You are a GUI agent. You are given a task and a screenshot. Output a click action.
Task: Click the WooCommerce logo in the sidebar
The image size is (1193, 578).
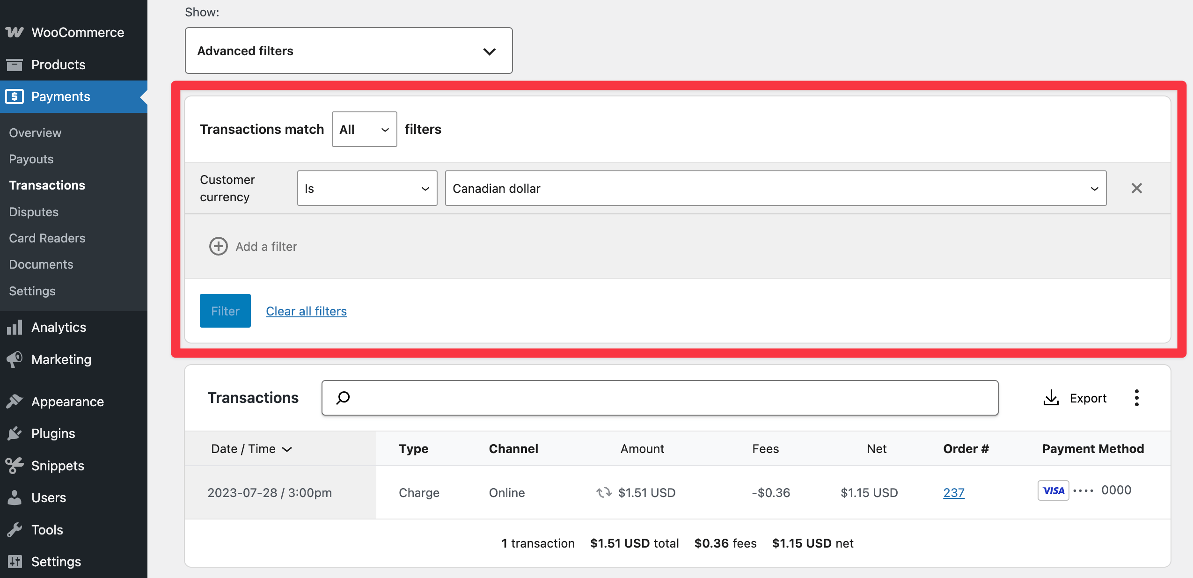pyautogui.click(x=14, y=31)
